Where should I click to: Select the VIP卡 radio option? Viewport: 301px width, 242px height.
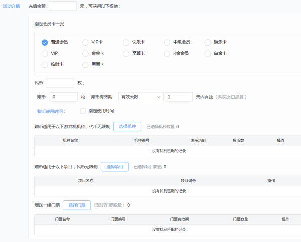[85, 42]
